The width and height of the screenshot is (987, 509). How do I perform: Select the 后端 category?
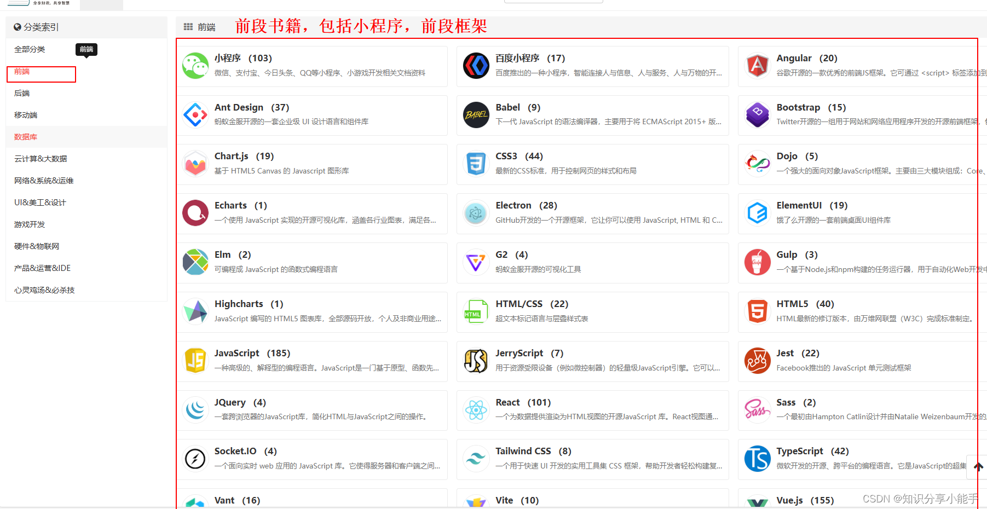pos(22,93)
